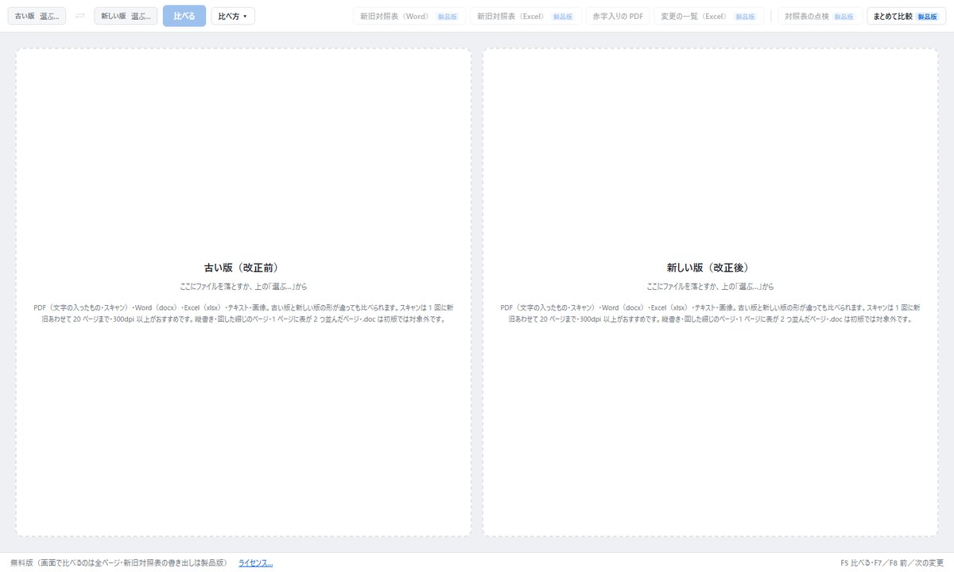Click the 新しい版（改正後） drop area
954x572 pixels.
click(711, 292)
